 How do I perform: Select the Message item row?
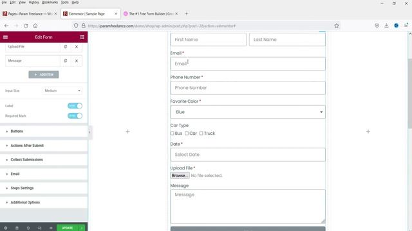[33, 61]
